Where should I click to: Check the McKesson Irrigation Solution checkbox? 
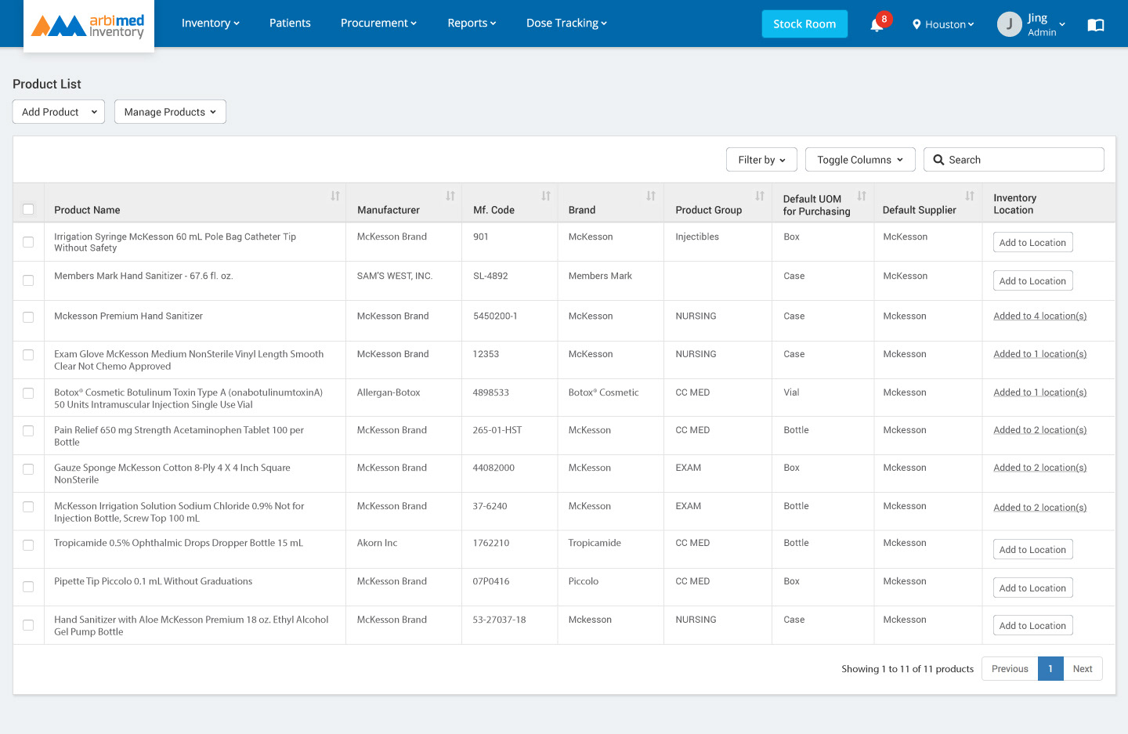(x=28, y=507)
